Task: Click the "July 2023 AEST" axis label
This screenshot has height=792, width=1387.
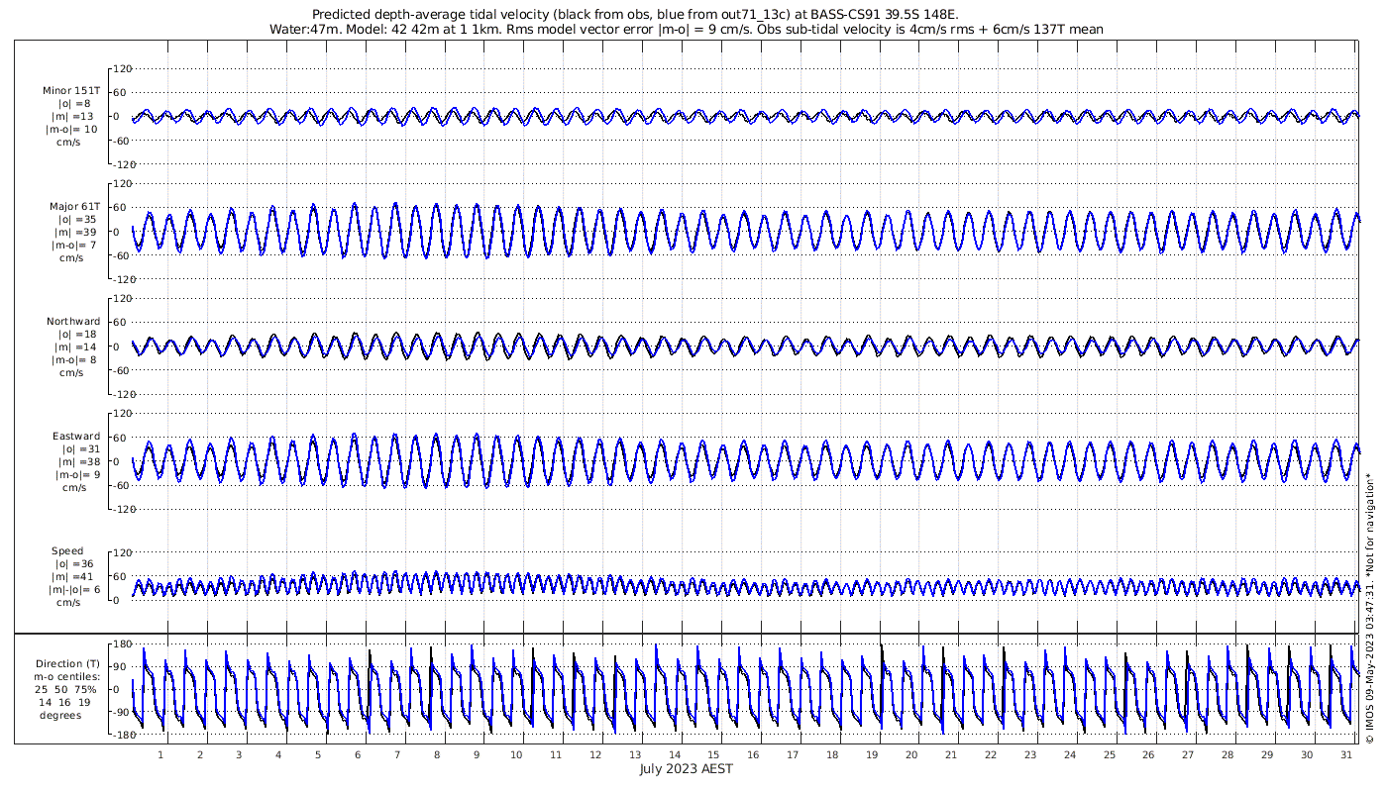Action: [687, 769]
